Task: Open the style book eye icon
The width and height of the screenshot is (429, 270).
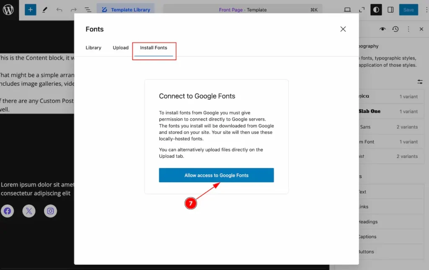Action: pyautogui.click(x=382, y=29)
